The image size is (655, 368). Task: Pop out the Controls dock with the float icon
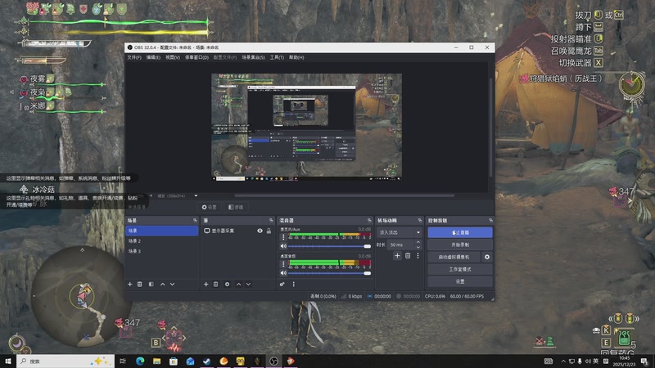(490, 220)
